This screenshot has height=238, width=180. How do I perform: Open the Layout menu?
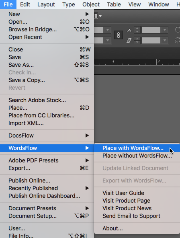click(46, 4)
